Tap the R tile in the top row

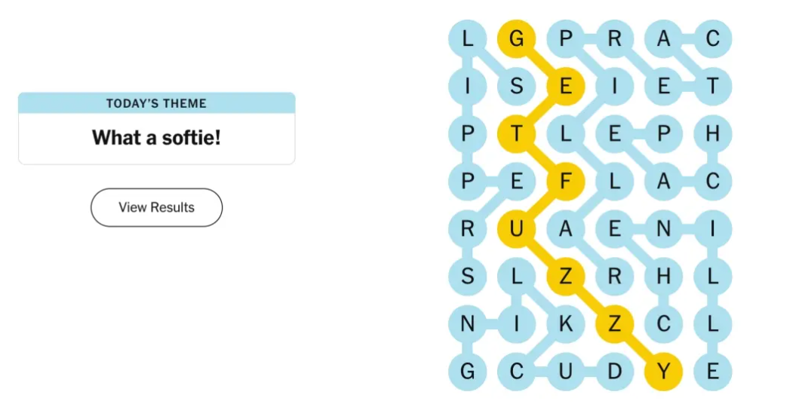point(615,38)
